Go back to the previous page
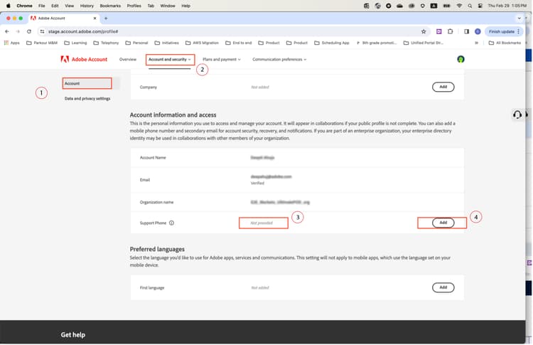The image size is (533, 345). (x=7, y=31)
